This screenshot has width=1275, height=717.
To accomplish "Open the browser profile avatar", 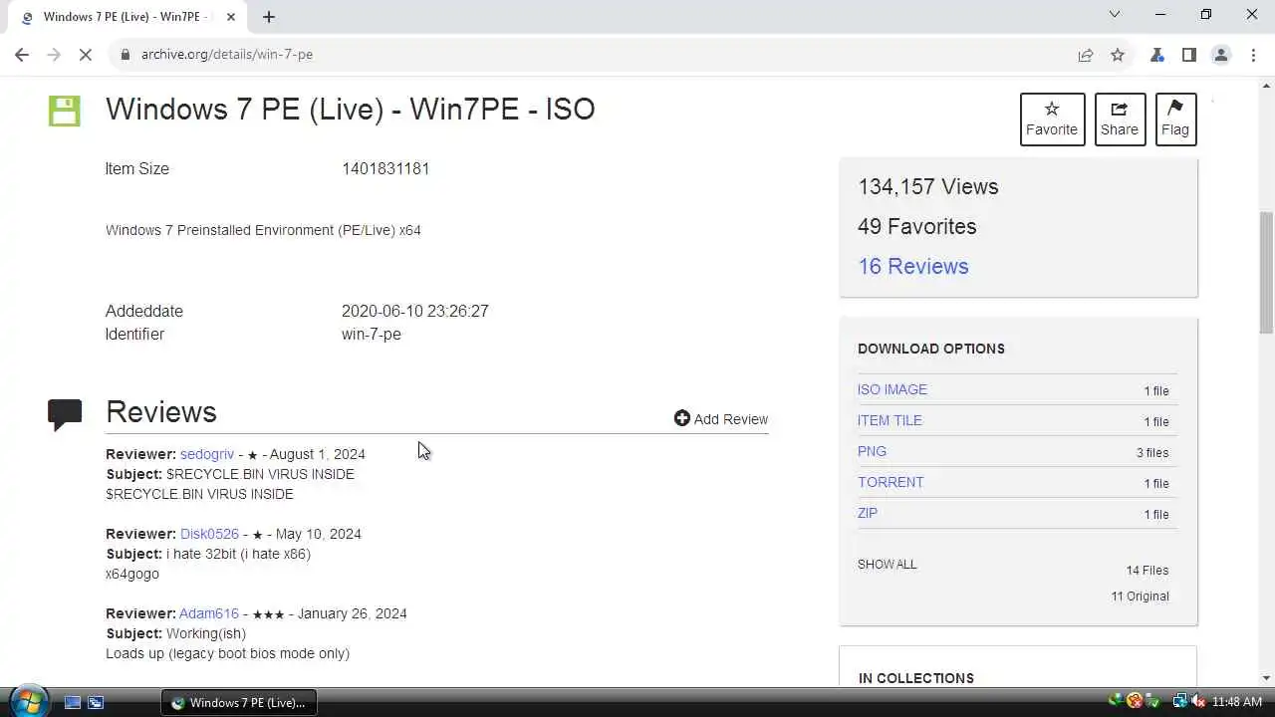I will point(1221,55).
